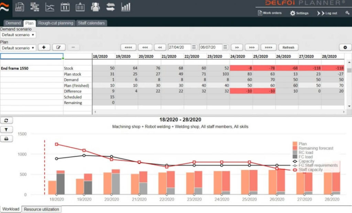352x213 pixels.
Task: Open the Demand scenario dropdown
Action: point(18,35)
